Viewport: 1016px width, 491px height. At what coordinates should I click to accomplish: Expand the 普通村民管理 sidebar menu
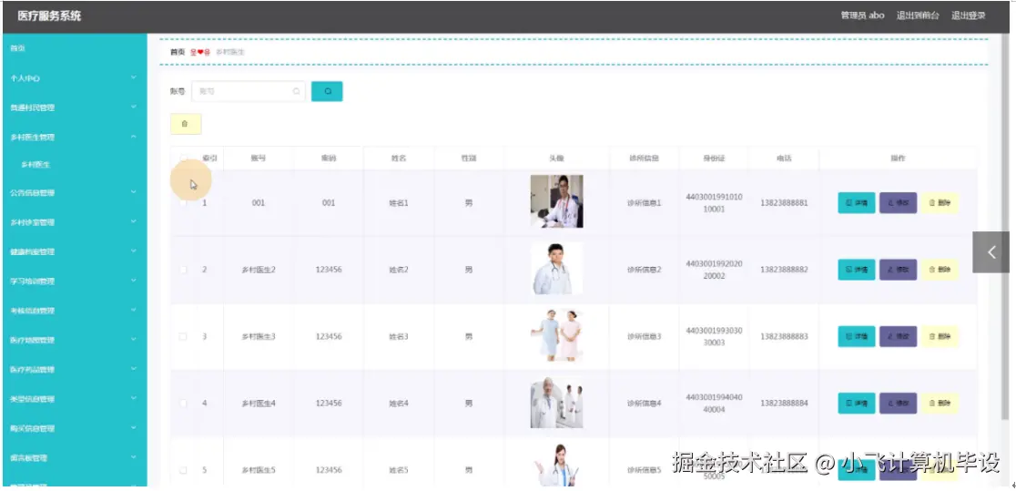[x=75, y=107]
